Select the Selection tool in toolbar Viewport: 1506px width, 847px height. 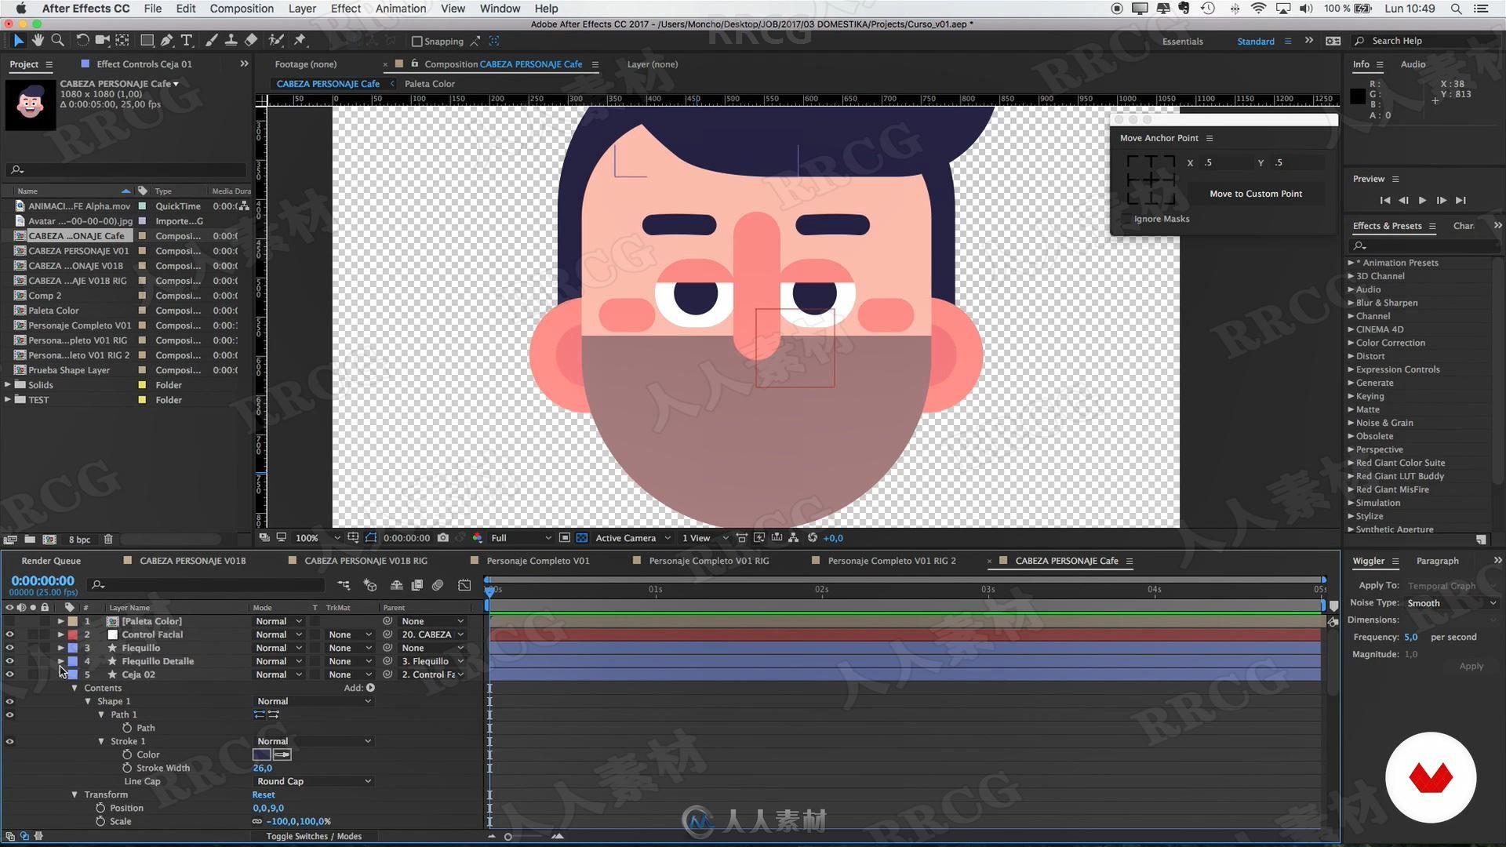17,40
